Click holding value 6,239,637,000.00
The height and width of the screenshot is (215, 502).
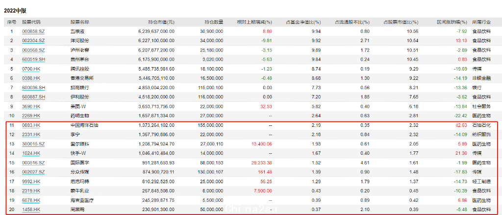click(x=156, y=31)
